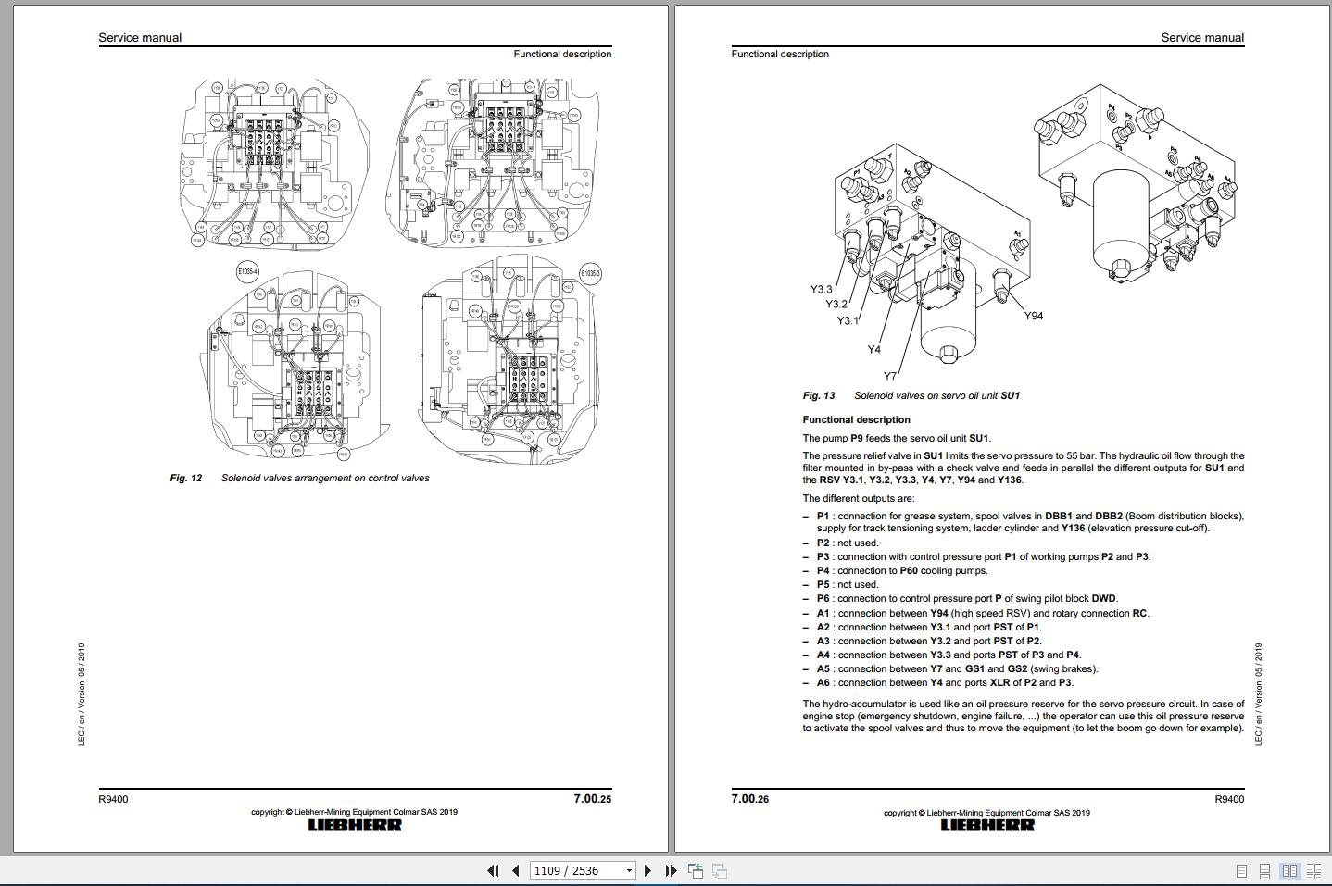
Task: Go to the next page
Action: 647,870
